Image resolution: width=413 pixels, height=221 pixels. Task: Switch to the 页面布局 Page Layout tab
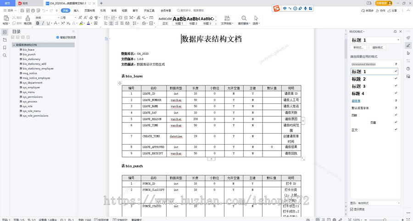click(x=89, y=11)
